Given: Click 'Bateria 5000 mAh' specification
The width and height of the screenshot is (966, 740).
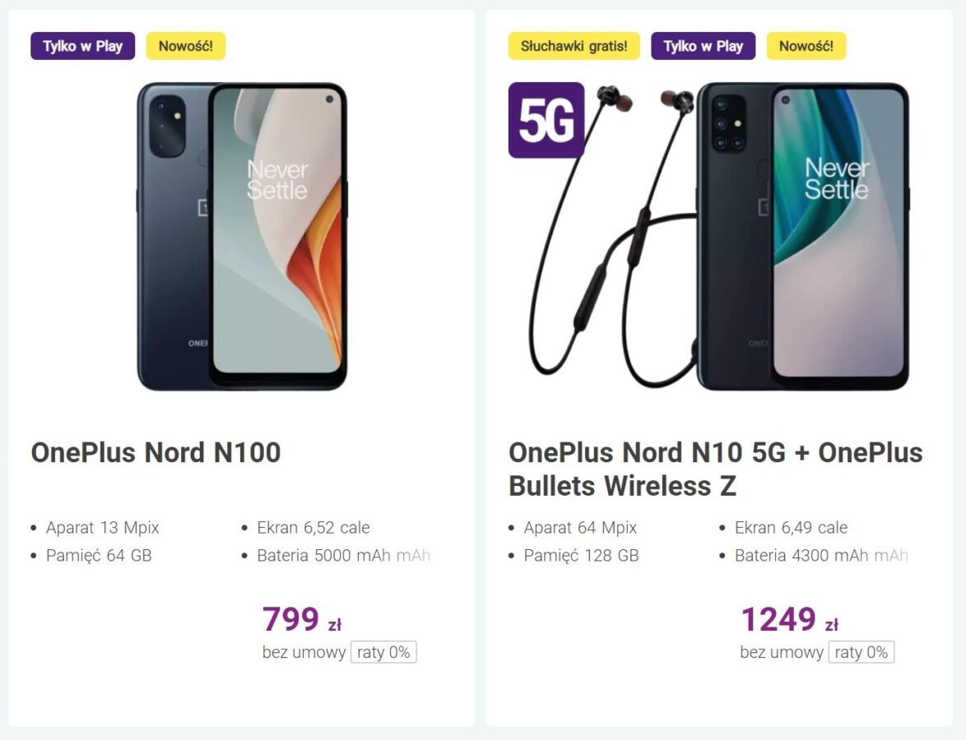Looking at the screenshot, I should 323,555.
